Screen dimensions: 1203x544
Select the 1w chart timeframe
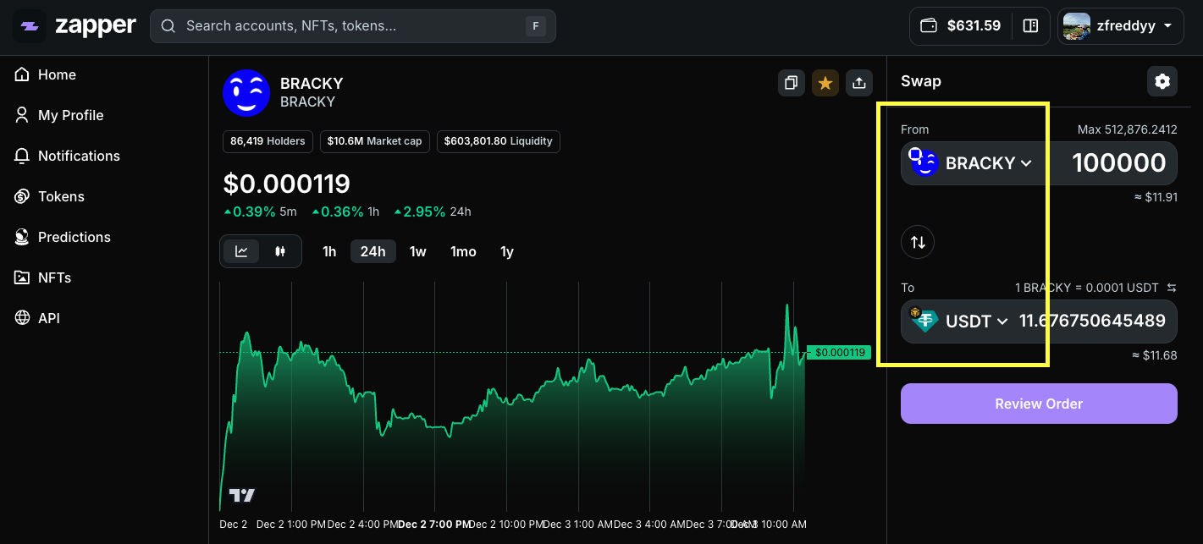click(x=417, y=251)
